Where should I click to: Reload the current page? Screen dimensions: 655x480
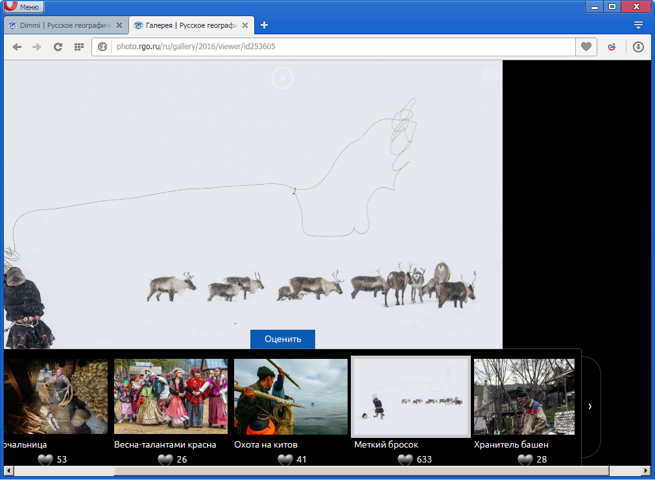point(58,47)
